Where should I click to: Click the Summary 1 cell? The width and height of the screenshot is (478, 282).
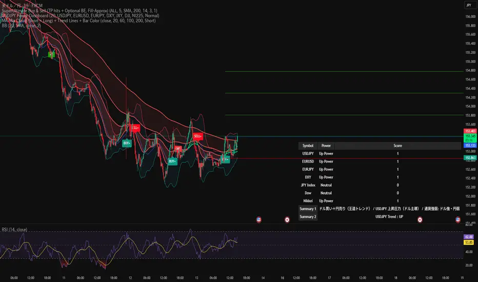click(308, 209)
